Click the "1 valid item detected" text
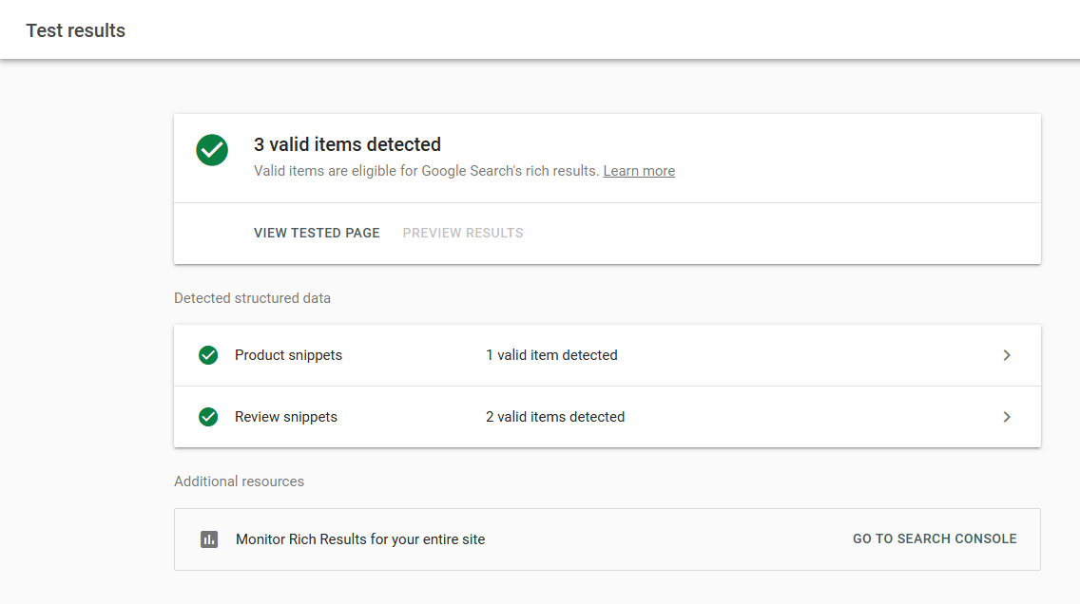 (551, 355)
